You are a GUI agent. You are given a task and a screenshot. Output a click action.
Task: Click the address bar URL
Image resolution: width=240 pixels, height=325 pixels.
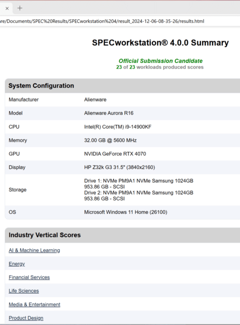(x=102, y=21)
